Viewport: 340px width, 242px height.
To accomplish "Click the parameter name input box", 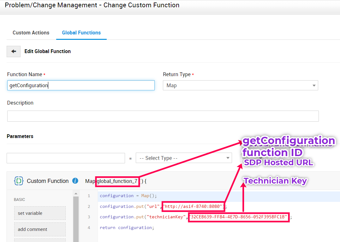I will pos(66,158).
